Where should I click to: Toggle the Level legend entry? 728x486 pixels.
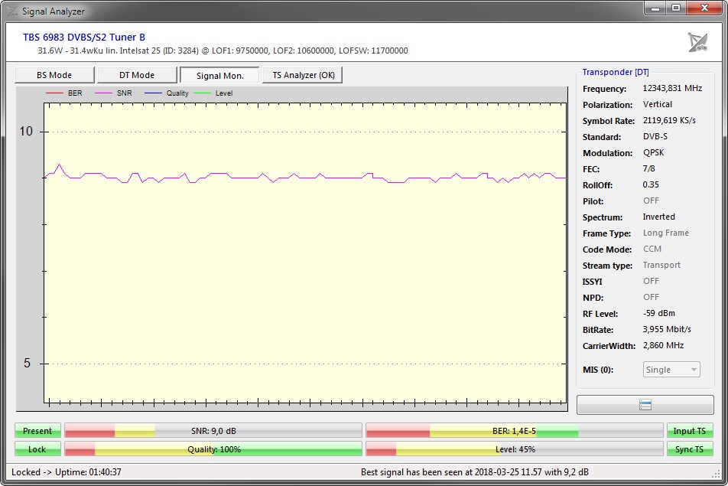pos(213,93)
